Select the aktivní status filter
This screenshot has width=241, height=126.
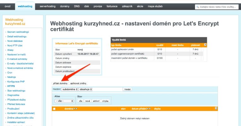click(x=96, y=101)
